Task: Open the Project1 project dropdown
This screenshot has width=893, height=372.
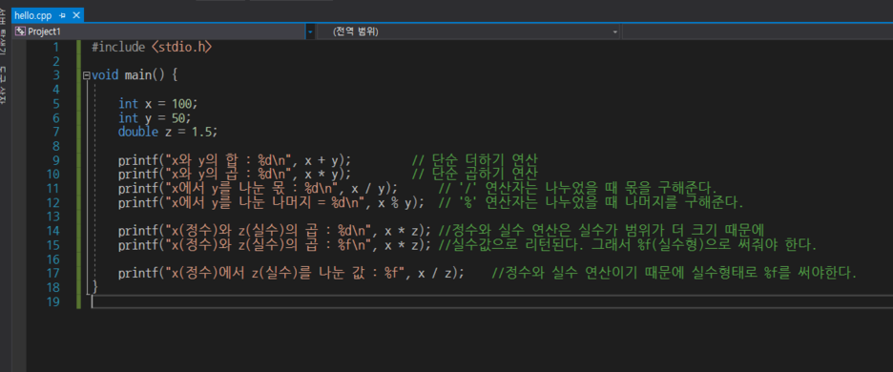Action: coord(310,31)
